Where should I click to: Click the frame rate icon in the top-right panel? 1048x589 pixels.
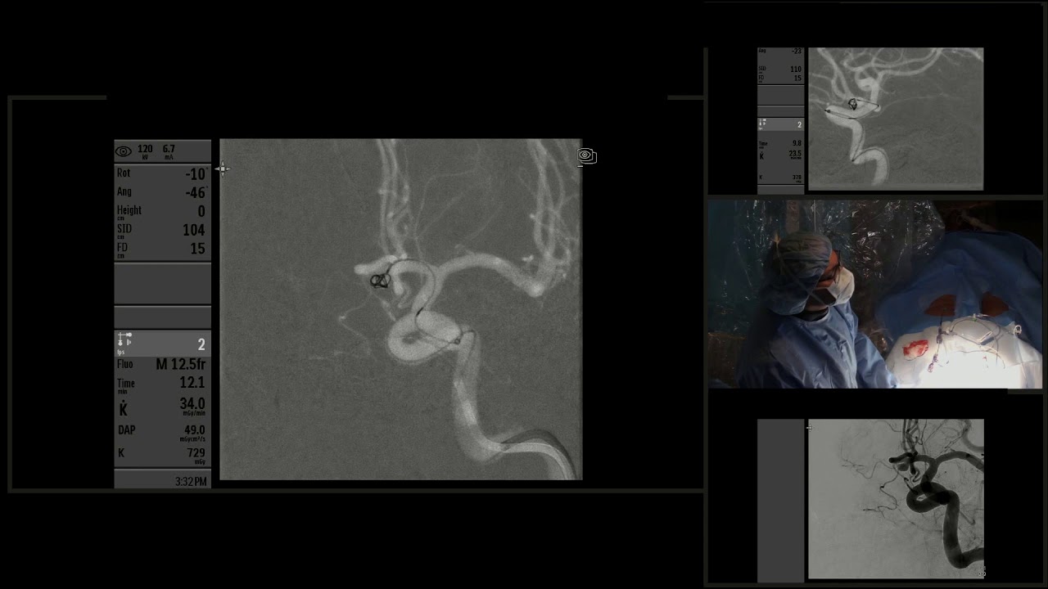point(763,124)
